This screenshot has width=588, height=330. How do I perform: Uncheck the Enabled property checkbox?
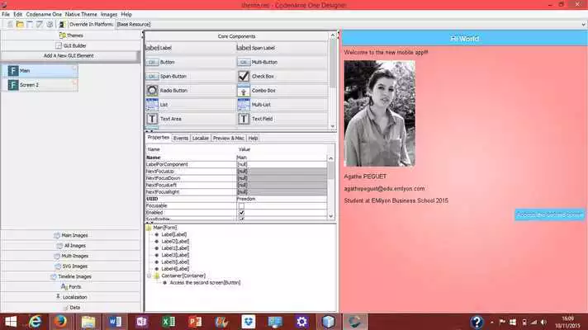coord(241,213)
